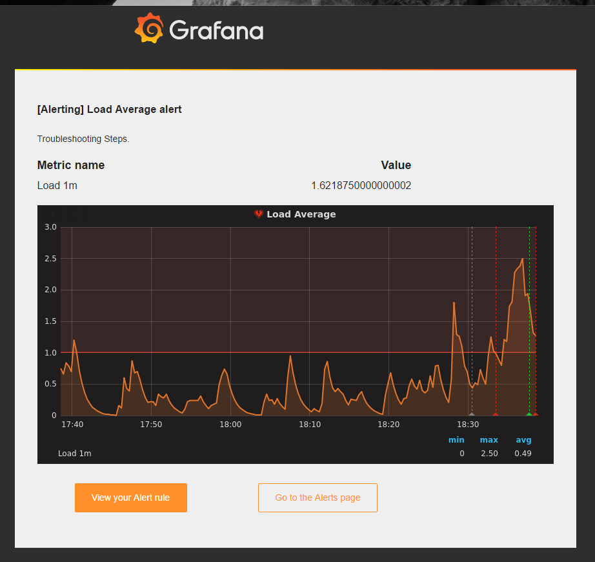Click the left red annotation triangle marker
This screenshot has width=595, height=562.
pos(496,414)
